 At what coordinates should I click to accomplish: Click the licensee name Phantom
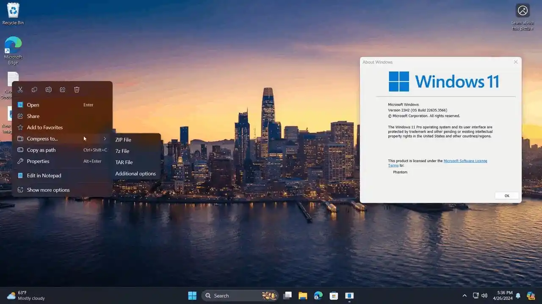[400, 172]
